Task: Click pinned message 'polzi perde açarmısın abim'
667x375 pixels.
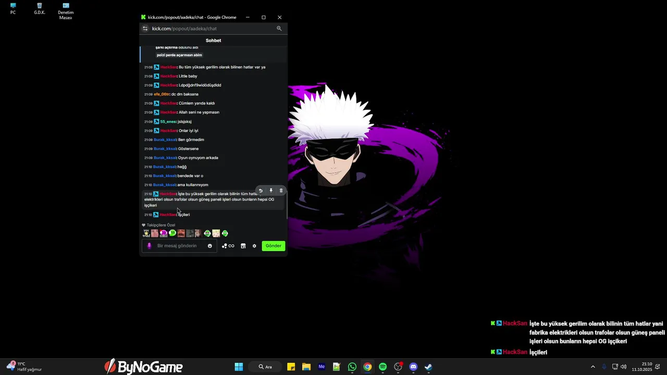Action: (179, 55)
